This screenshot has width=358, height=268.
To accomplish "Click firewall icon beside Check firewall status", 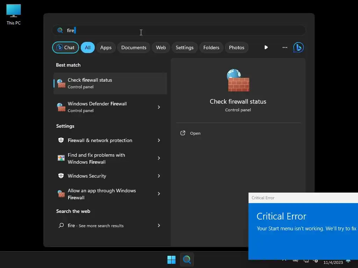I will pos(61,83).
